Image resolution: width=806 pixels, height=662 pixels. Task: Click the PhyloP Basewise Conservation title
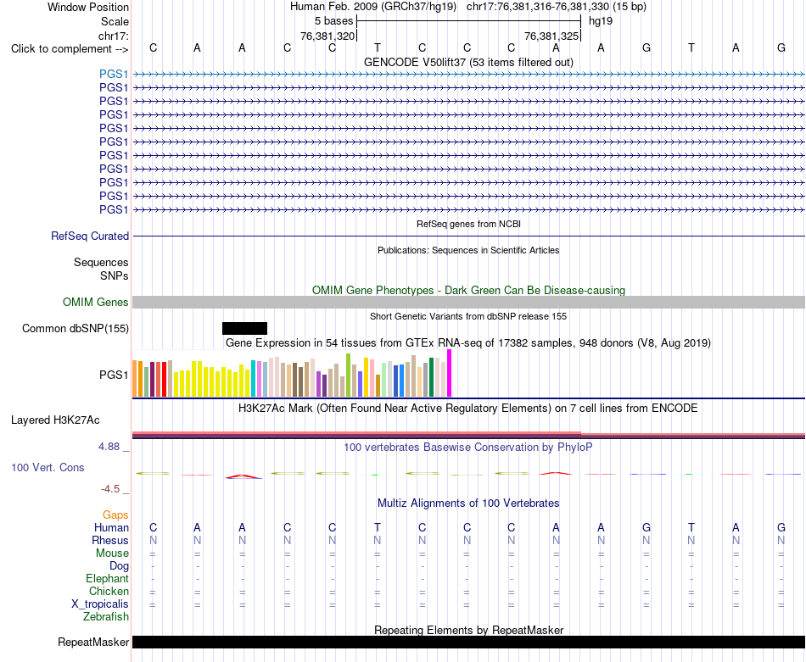pyautogui.click(x=468, y=448)
